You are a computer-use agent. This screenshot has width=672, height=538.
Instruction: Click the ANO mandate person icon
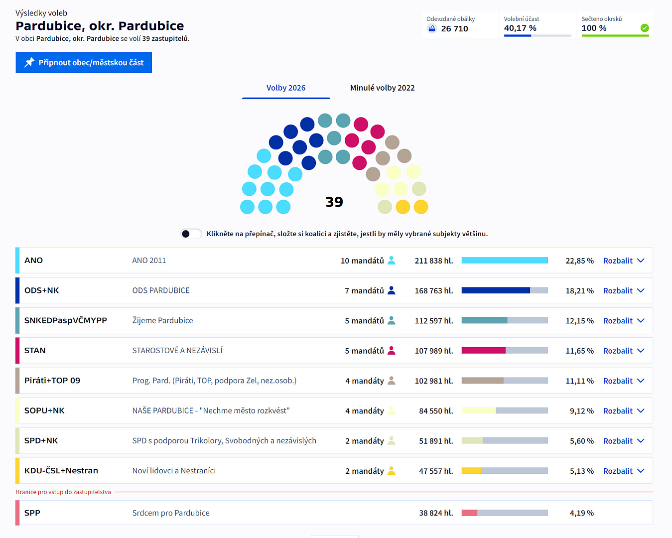click(392, 260)
